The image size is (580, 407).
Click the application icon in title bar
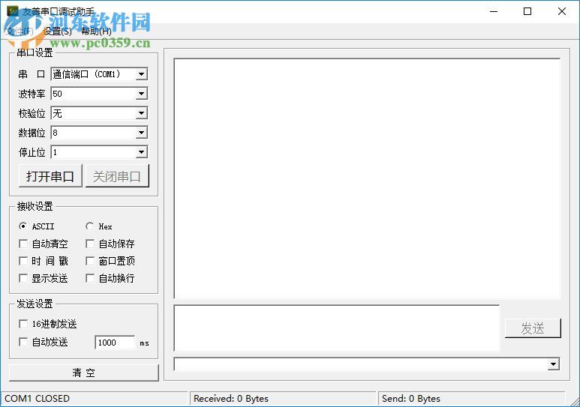(13, 11)
